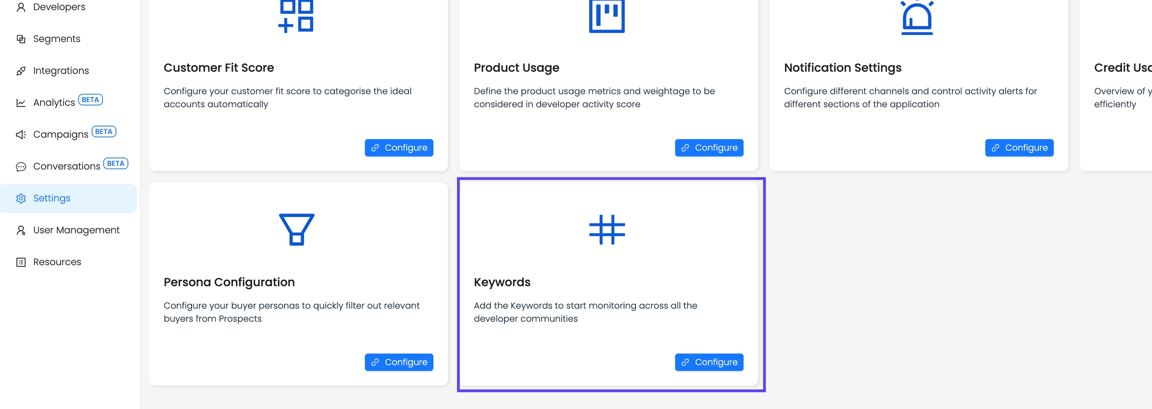This screenshot has width=1152, height=409.
Task: Go to Segments in the sidebar
Action: pyautogui.click(x=56, y=39)
